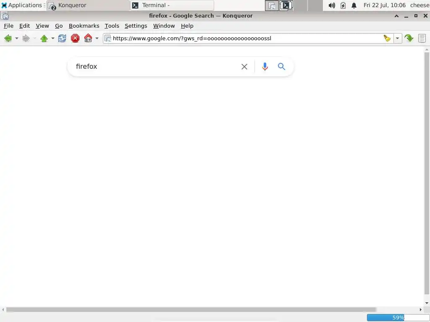Image resolution: width=430 pixels, height=322 pixels.
Task: Open the Help menu
Action: 187,26
